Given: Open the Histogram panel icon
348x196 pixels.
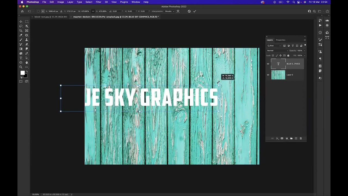Looking at the screenshot, I should coord(327,20).
